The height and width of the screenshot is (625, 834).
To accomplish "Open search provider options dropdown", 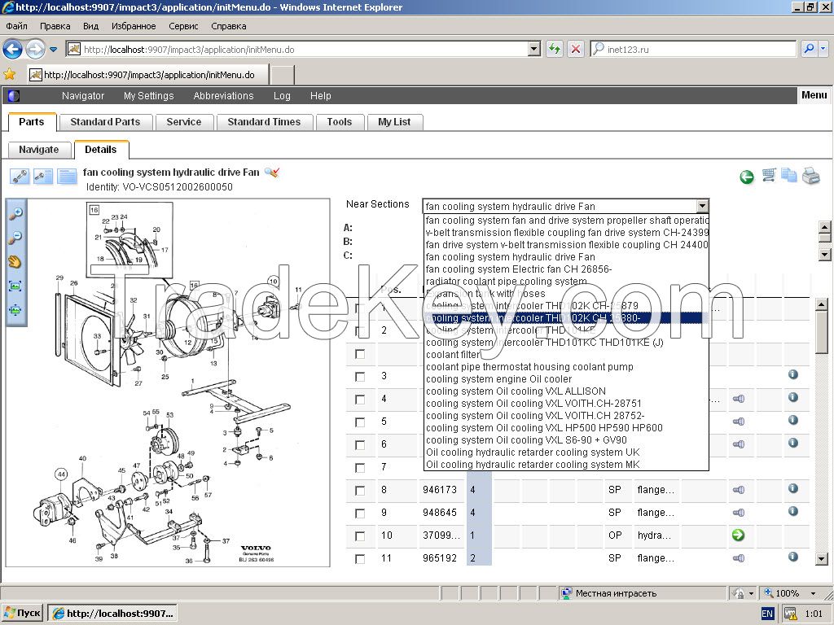I will click(x=823, y=49).
